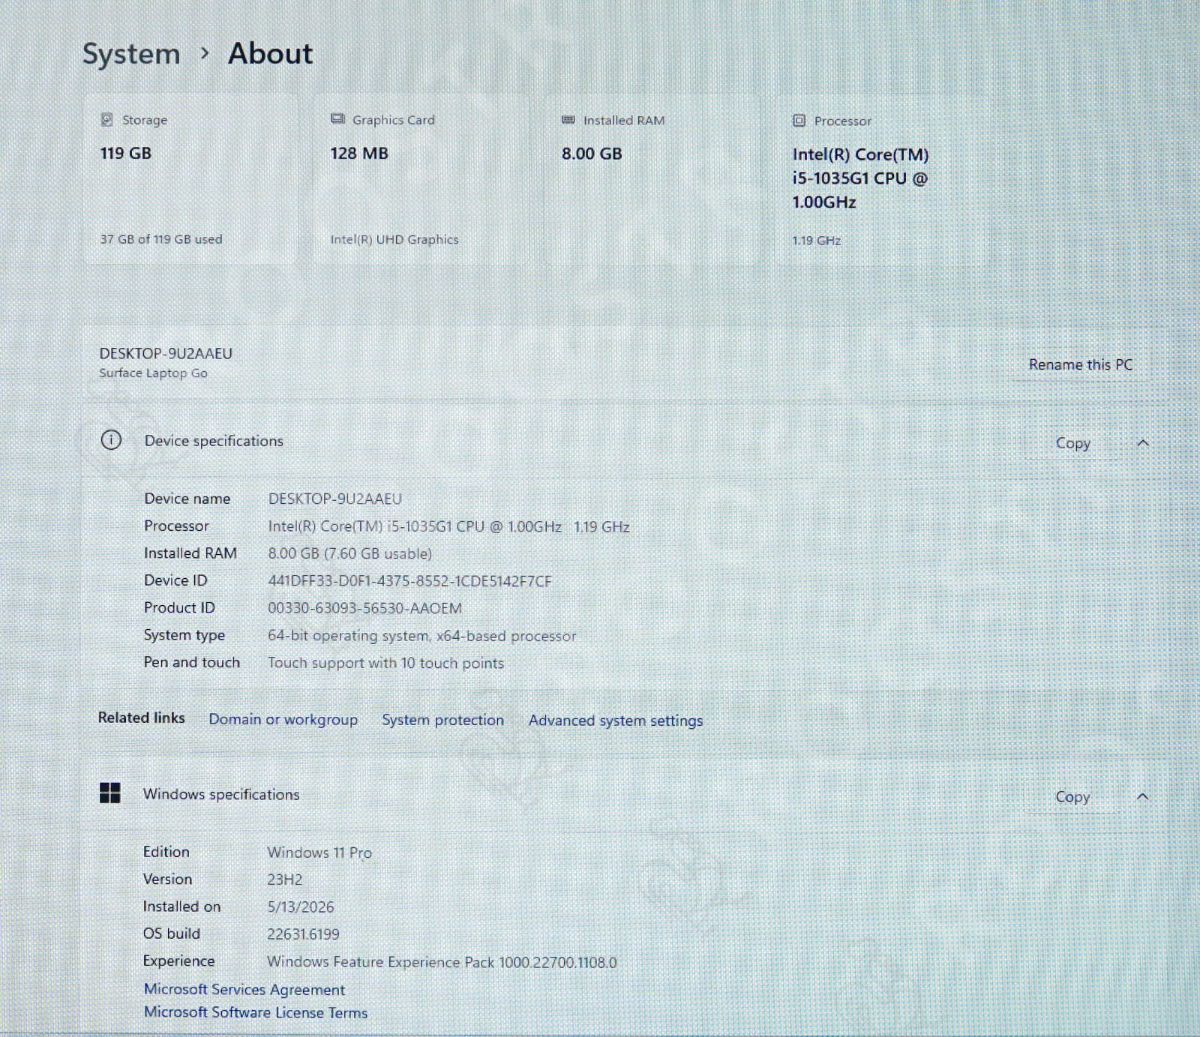Click the Surface Laptop Go model text
The height and width of the screenshot is (1037, 1200).
[x=153, y=373]
